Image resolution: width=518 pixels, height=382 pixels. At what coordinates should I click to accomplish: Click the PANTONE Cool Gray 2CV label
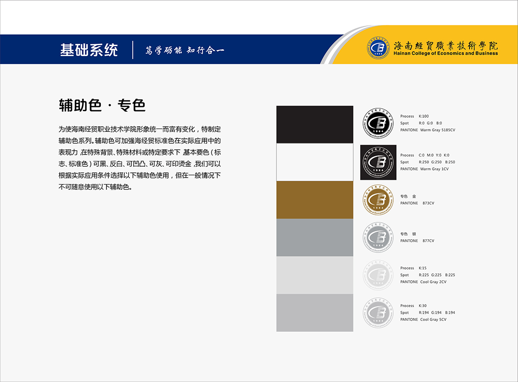(423, 282)
